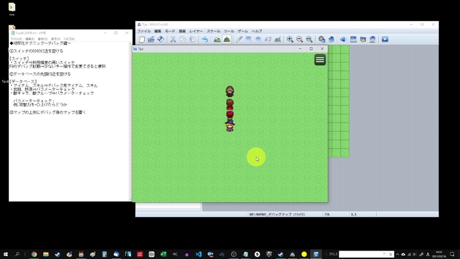Open the taskbar address dropdown arrow

click(384, 254)
